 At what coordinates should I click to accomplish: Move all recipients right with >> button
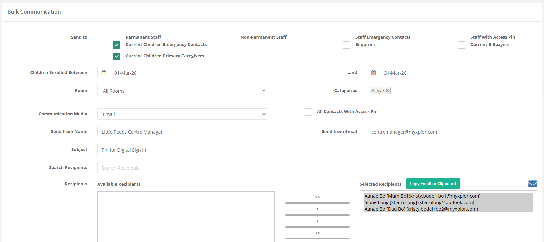[x=317, y=197]
